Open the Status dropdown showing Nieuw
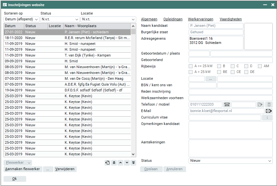The height and width of the screenshot is (186, 277). [x=230, y=161]
